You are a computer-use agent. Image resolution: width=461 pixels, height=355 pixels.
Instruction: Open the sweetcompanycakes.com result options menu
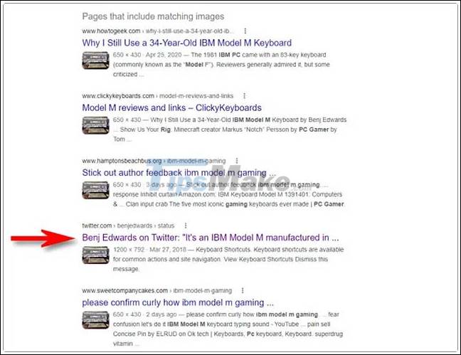pyautogui.click(x=243, y=290)
